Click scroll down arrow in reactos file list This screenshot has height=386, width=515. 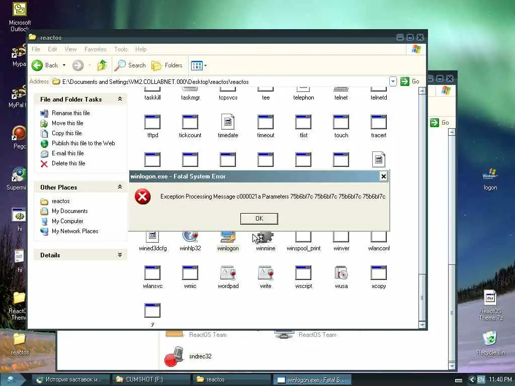pyautogui.click(x=422, y=325)
